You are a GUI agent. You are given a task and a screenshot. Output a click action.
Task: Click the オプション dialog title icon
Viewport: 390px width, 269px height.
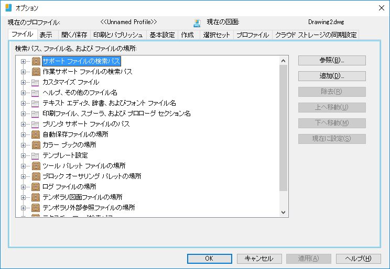point(8,8)
